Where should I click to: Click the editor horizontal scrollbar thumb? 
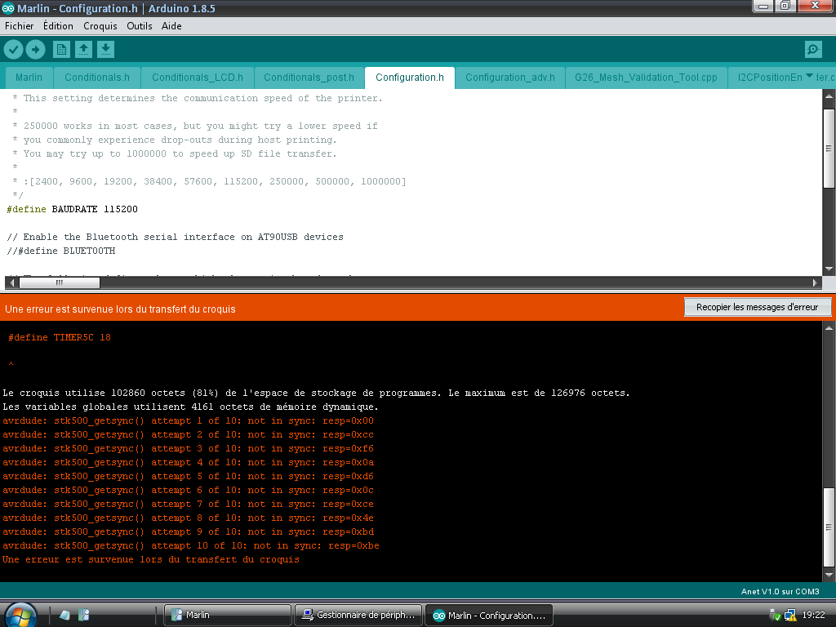click(59, 282)
